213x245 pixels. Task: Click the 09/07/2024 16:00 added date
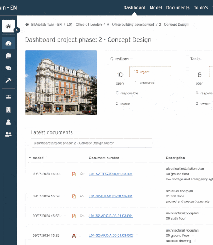(46, 174)
